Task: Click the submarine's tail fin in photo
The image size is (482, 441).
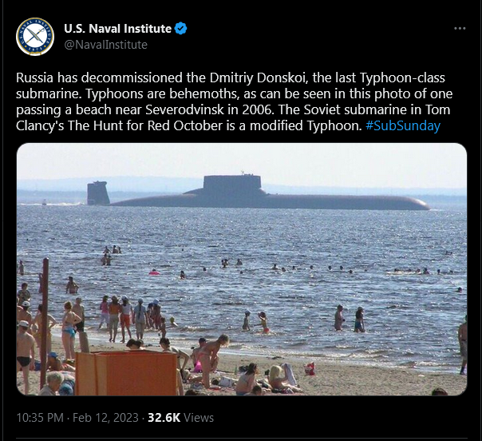Action: [97, 193]
